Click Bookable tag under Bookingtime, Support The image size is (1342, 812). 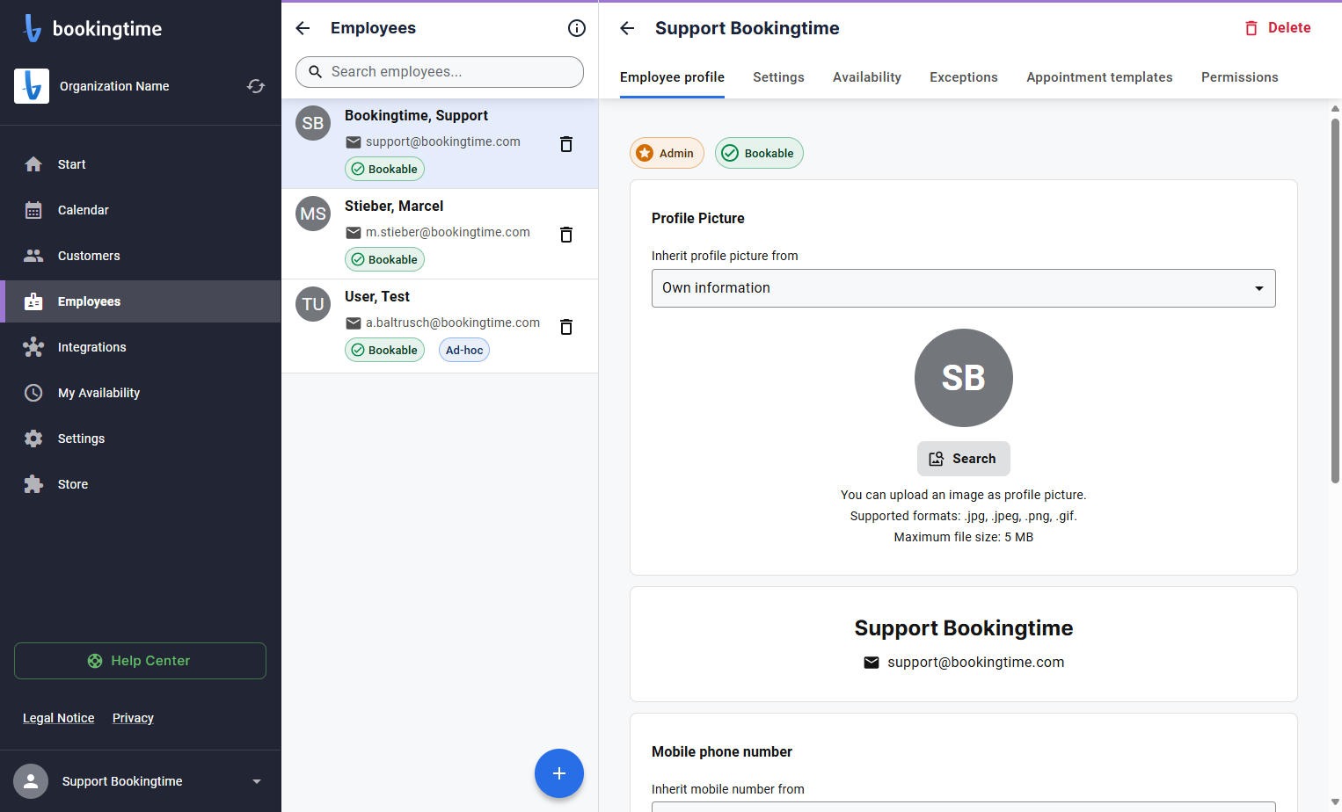point(384,169)
